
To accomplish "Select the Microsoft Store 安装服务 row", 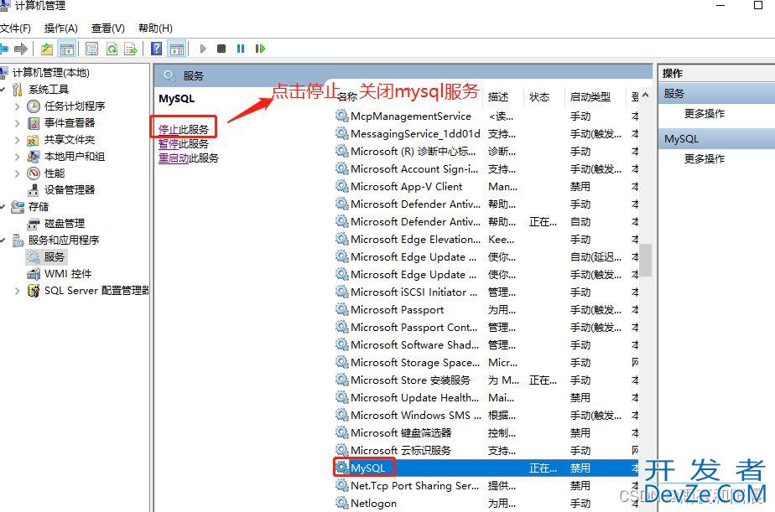I will coord(486,380).
